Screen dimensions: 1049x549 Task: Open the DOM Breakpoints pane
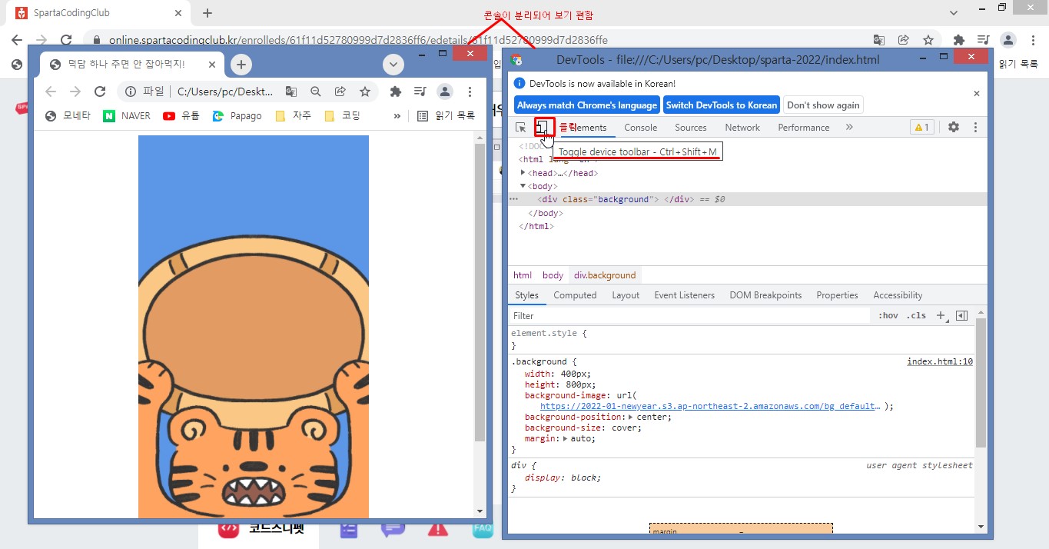[765, 295]
